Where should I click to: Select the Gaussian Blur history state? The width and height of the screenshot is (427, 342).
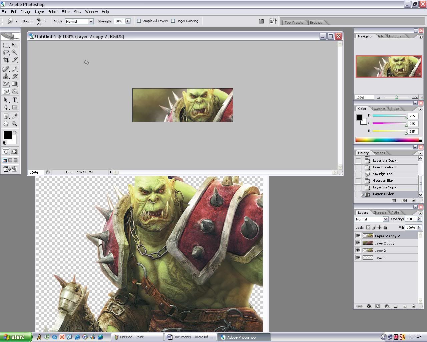coord(383,181)
